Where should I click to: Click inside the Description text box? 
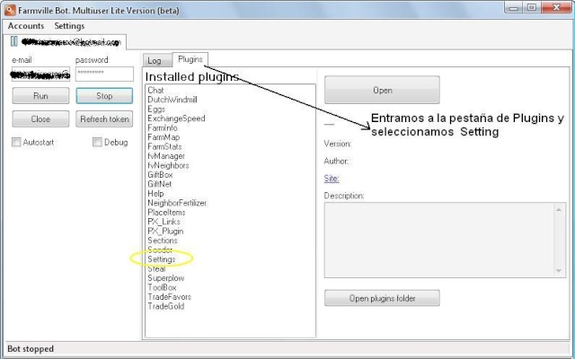click(x=438, y=240)
